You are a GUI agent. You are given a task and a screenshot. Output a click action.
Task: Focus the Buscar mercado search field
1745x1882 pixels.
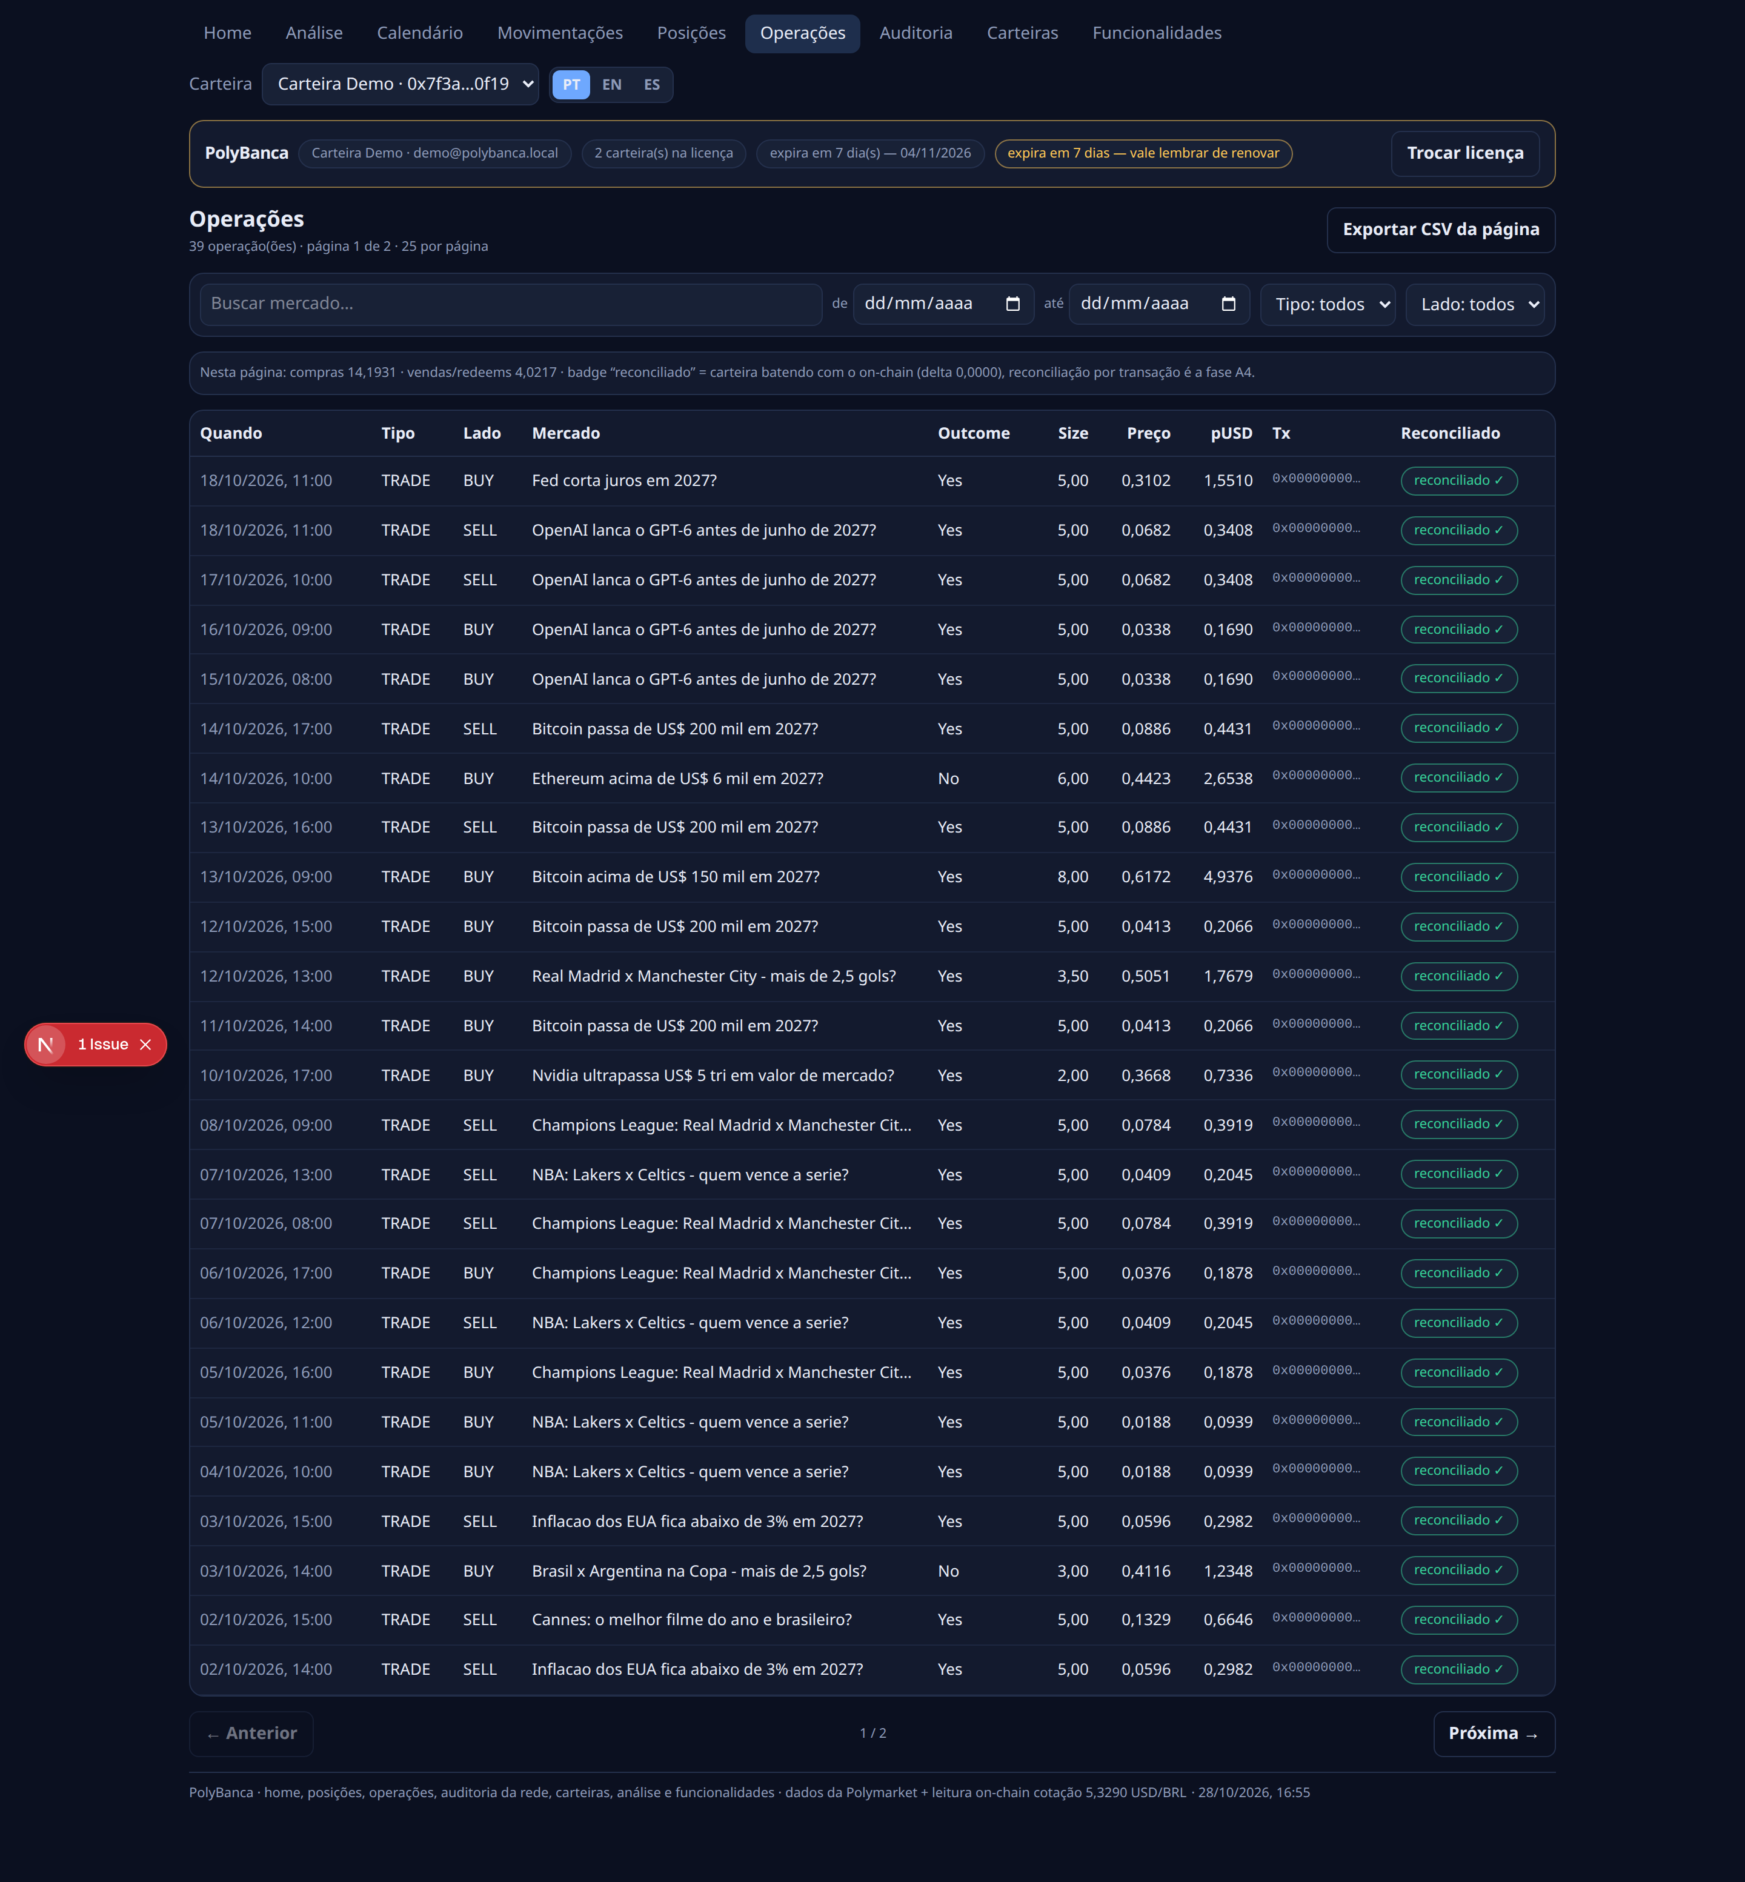511,304
